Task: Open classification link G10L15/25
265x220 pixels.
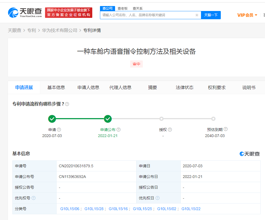Action: (143, 209)
